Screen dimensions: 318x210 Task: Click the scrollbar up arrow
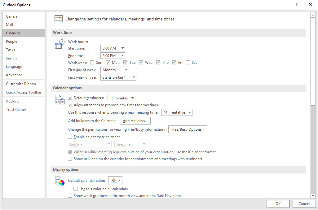[313, 15]
